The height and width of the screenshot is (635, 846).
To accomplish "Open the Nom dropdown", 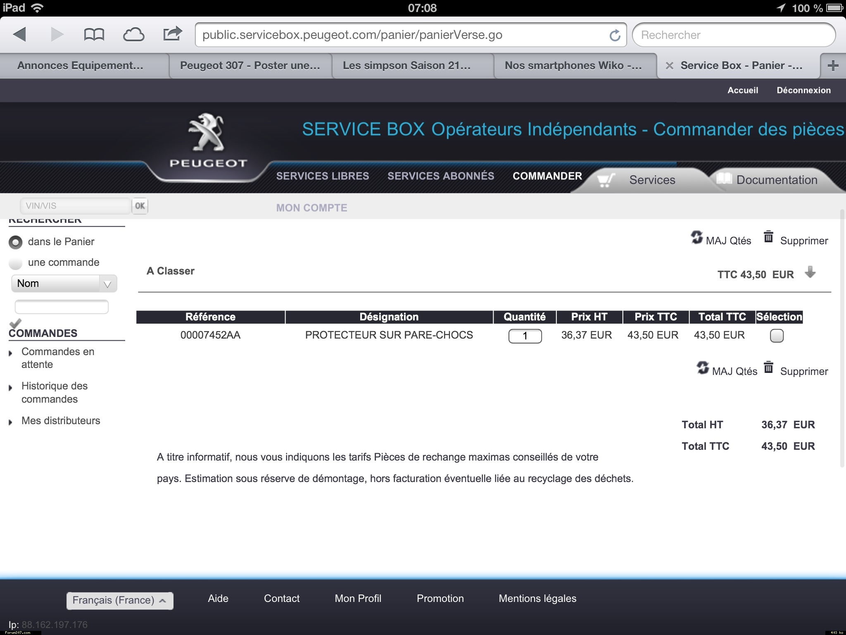I will pos(64,284).
